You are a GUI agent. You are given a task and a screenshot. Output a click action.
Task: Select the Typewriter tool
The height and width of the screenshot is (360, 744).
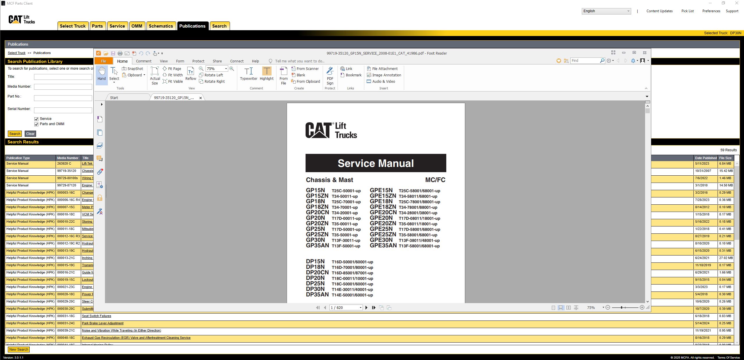click(x=249, y=74)
